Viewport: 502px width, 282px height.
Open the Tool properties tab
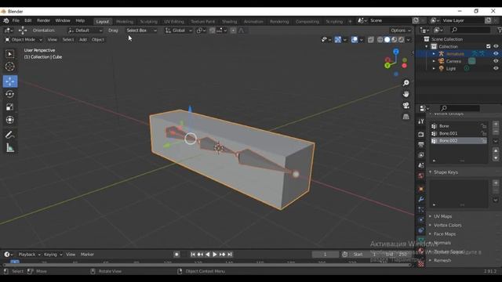point(421,121)
